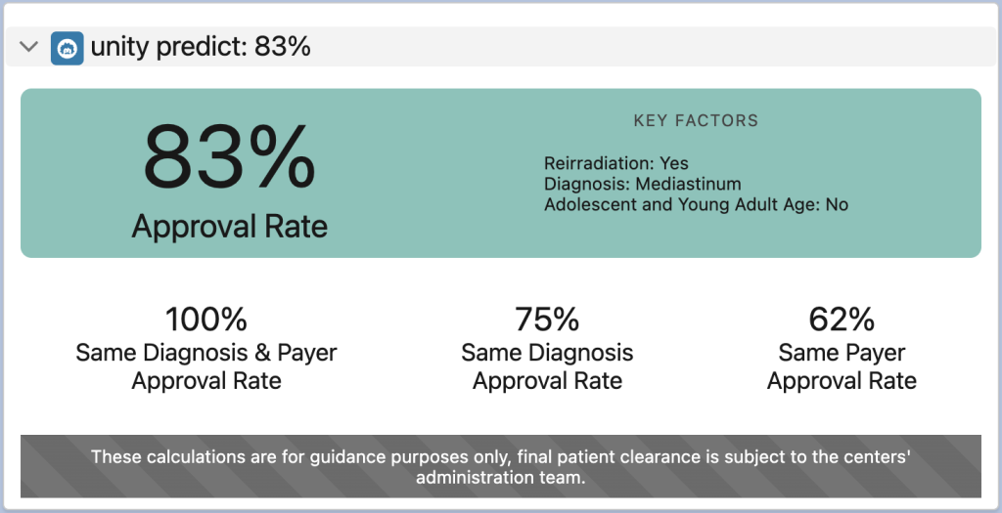Click the 100% approval rate value
The image size is (1002, 513).
[x=206, y=320]
